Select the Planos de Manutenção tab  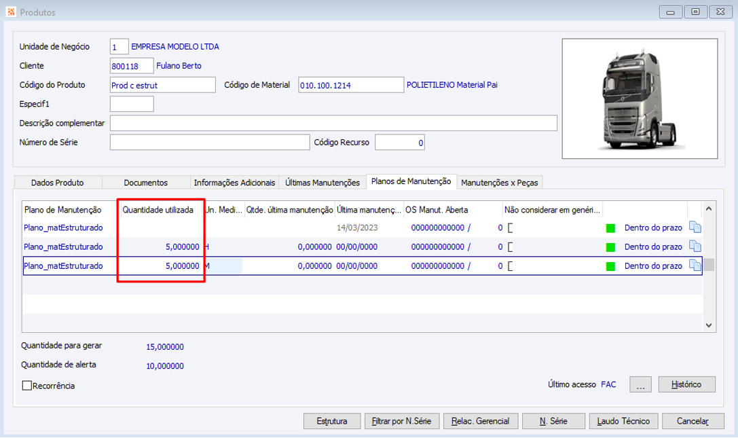[x=411, y=181]
